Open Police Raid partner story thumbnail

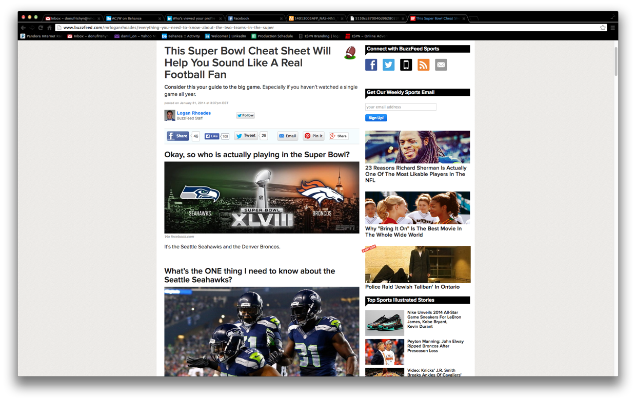point(418,264)
